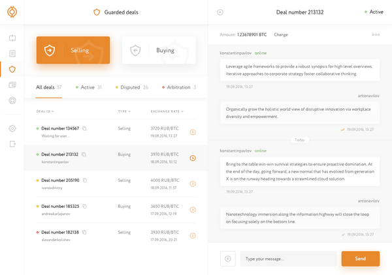This screenshot has width=392, height=275.
Task: Click the Guarded deals header shield icon
Action: [97, 12]
